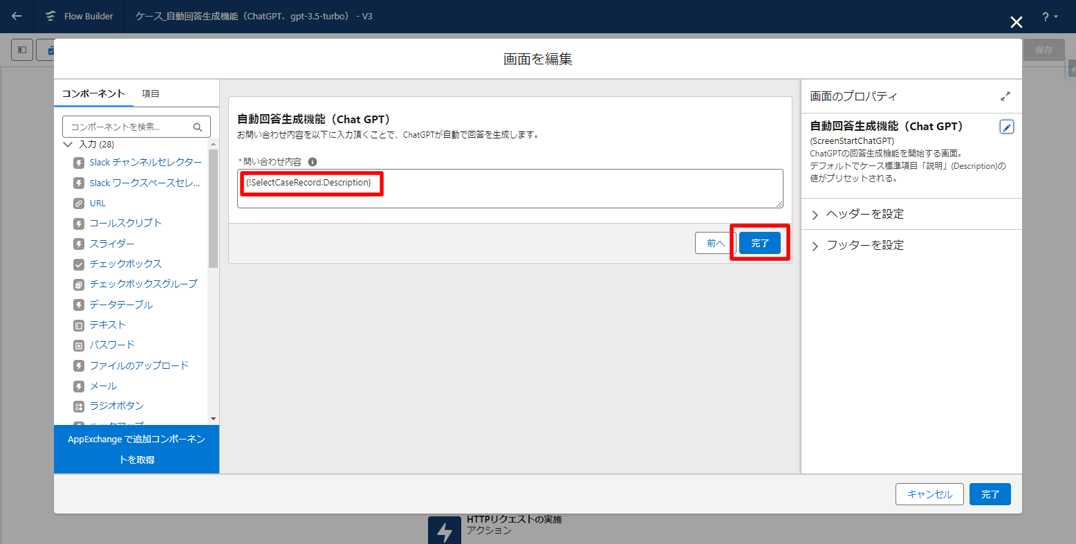Click the component list scrollbar thumb
The image size is (1076, 544).
tap(213, 208)
